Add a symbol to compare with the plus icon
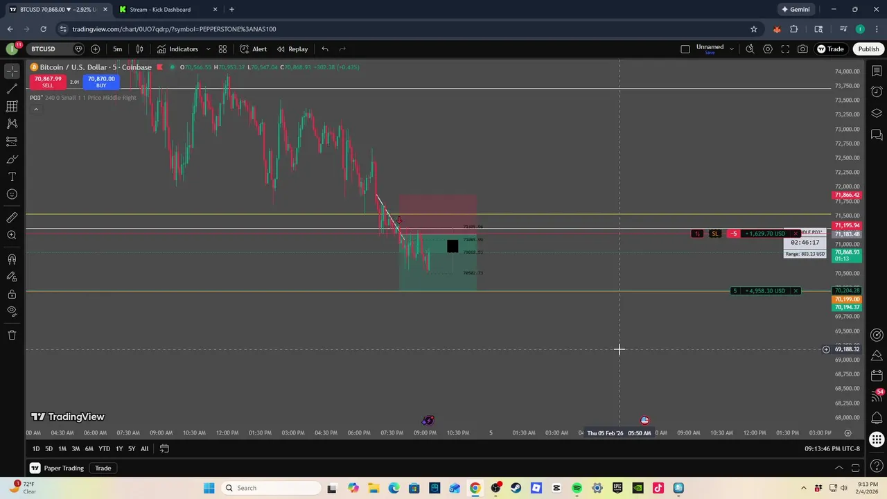 (x=96, y=49)
